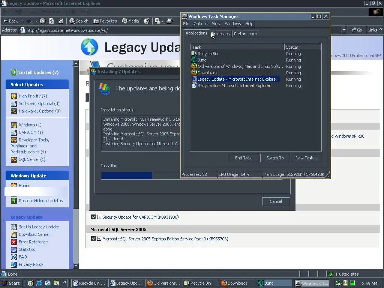Uncheck SQL Server 2005 Express SP3 (KB955706)

(93, 238)
